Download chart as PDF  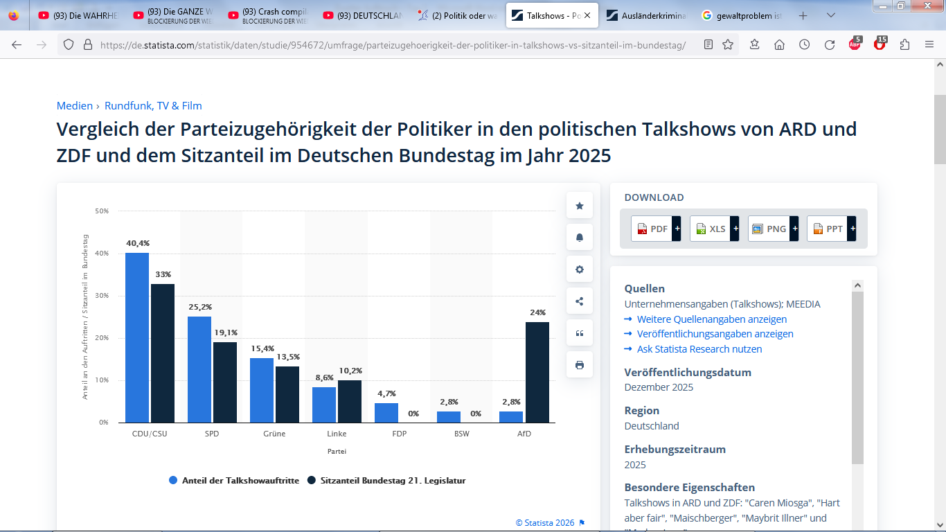(655, 229)
